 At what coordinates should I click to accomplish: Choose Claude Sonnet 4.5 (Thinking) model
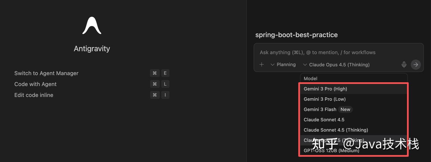(x=336, y=130)
